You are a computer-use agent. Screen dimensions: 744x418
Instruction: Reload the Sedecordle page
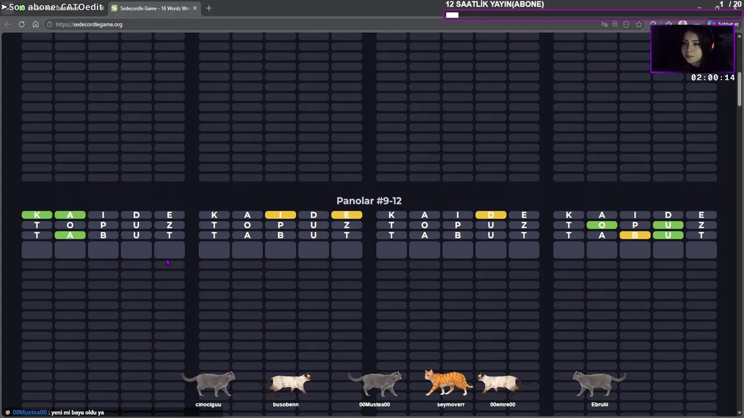click(x=22, y=24)
